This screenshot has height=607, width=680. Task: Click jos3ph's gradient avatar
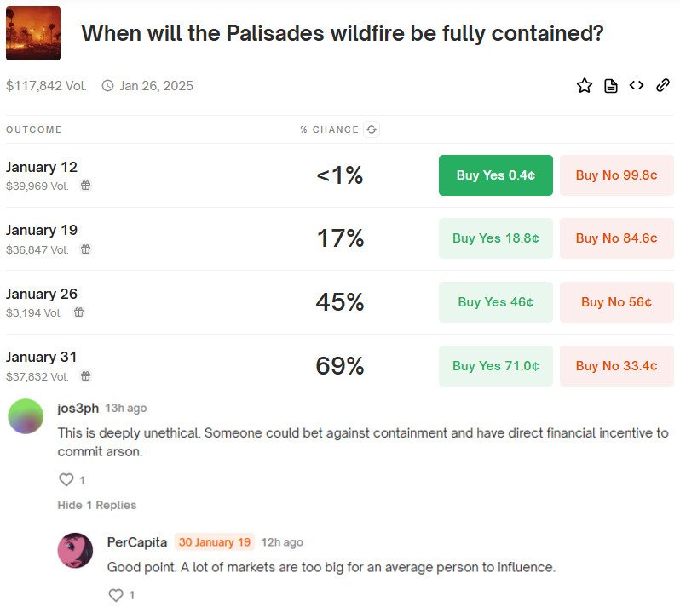26,416
